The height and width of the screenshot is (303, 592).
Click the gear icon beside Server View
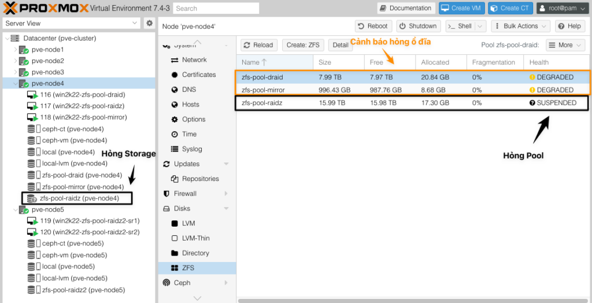[150, 23]
